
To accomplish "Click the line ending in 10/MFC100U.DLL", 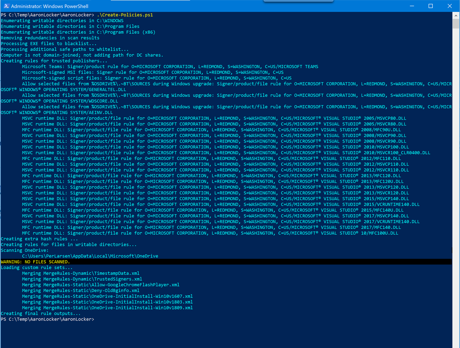I will 210,233.
